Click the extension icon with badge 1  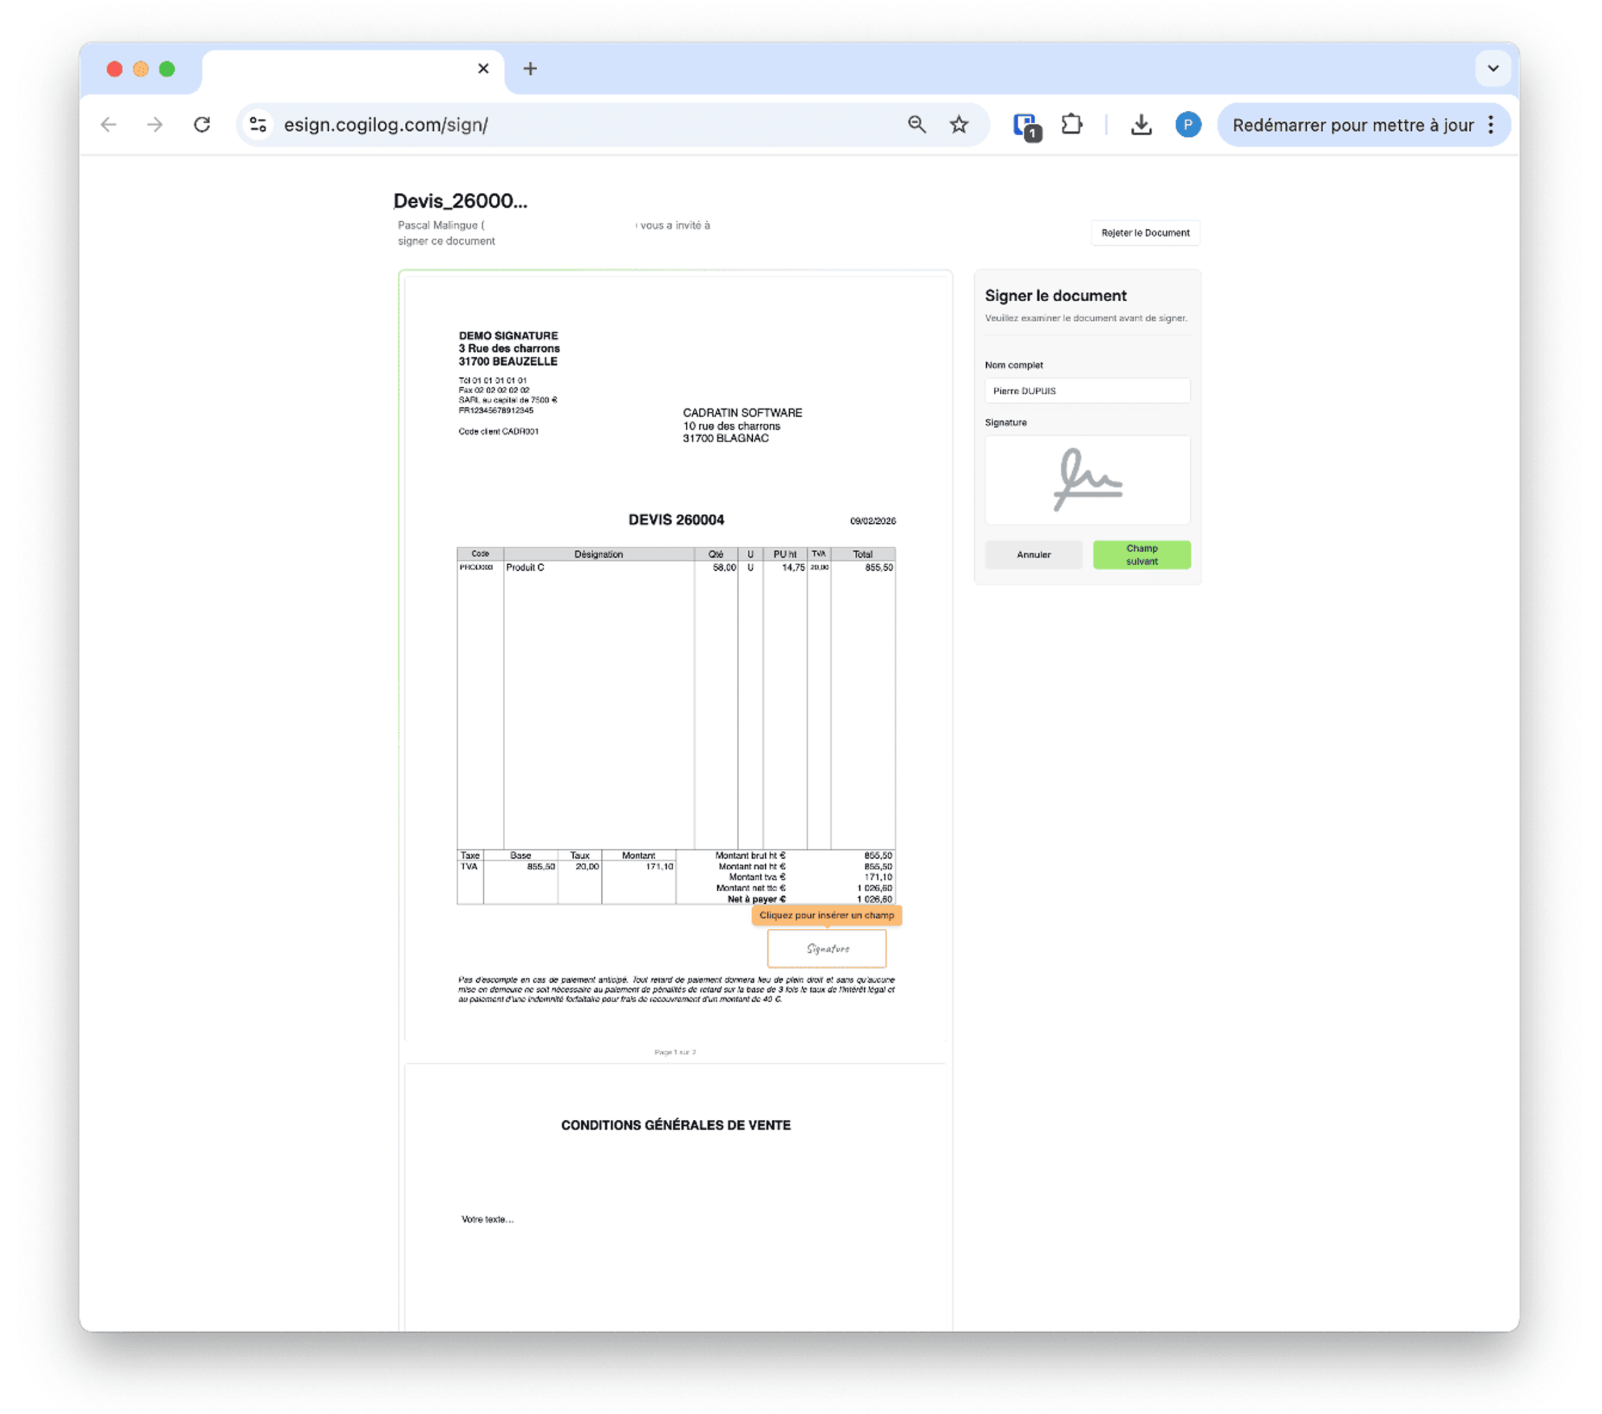click(x=1026, y=125)
